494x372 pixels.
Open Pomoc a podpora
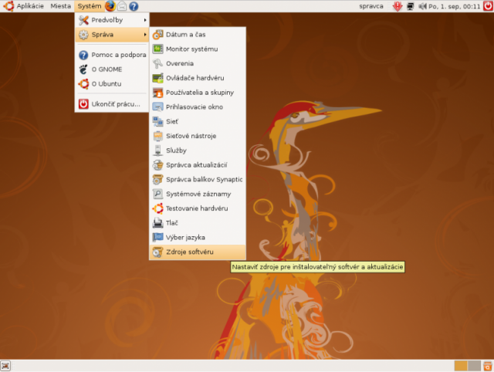(x=112, y=55)
